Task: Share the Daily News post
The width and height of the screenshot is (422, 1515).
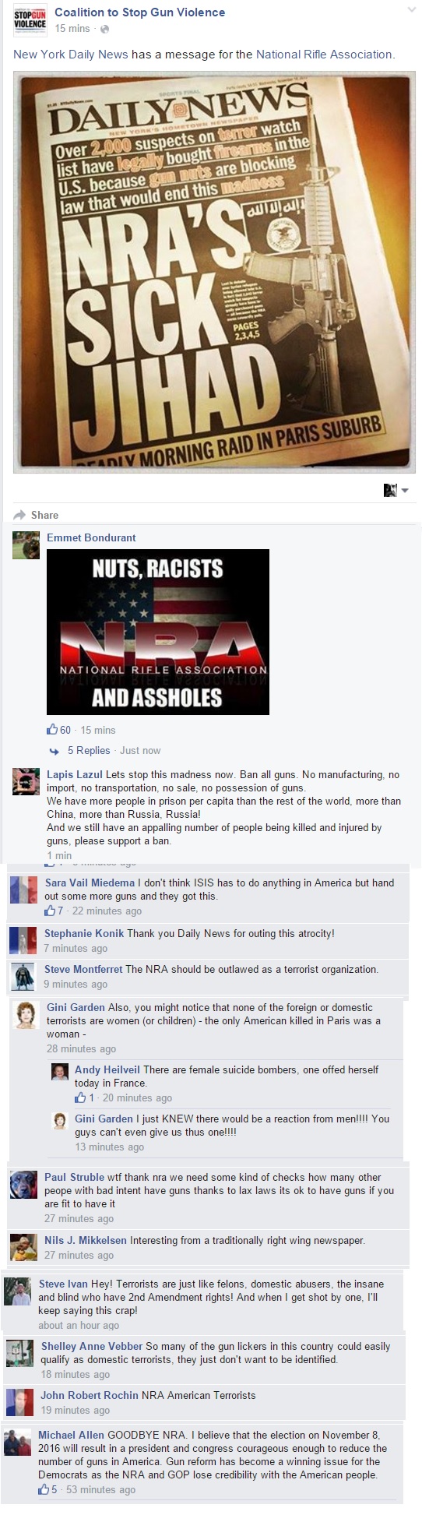Action: pos(44,515)
